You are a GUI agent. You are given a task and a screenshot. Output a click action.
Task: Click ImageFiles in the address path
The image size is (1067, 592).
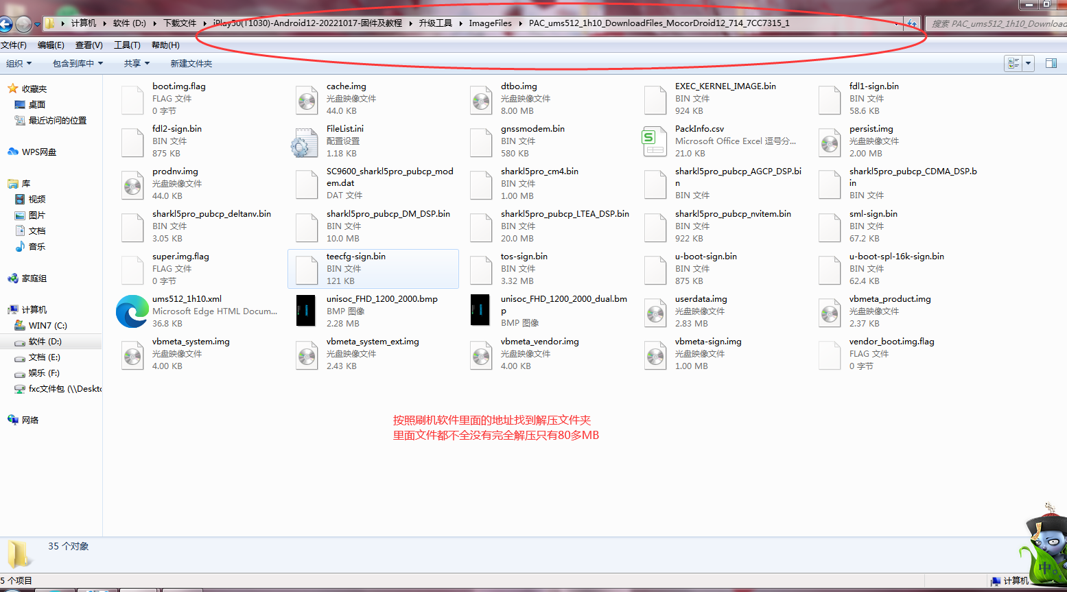[490, 23]
